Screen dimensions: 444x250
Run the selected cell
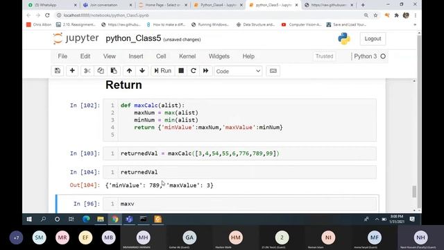pyautogui.click(x=163, y=71)
